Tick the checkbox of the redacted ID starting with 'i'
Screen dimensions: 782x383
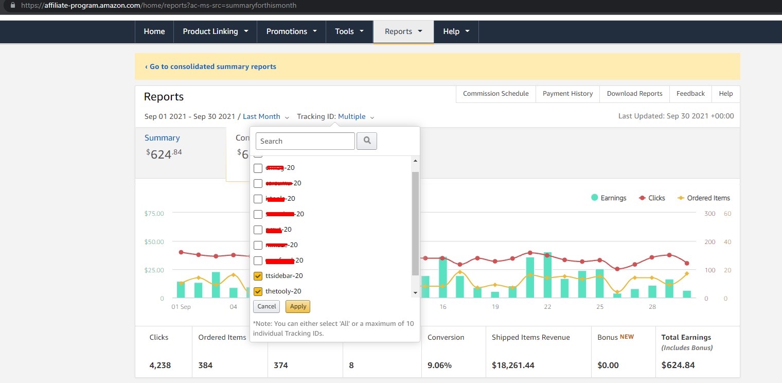[x=258, y=199]
